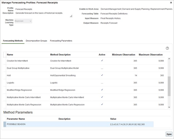Click the Forecast Receipts profile name field
The width and height of the screenshot is (174, 139).
(x=24, y=9)
